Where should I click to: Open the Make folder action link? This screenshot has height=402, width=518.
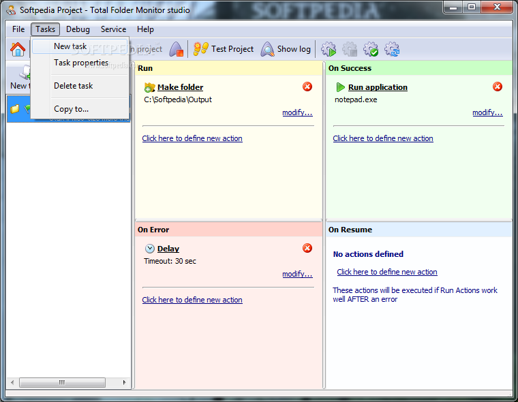click(x=180, y=87)
